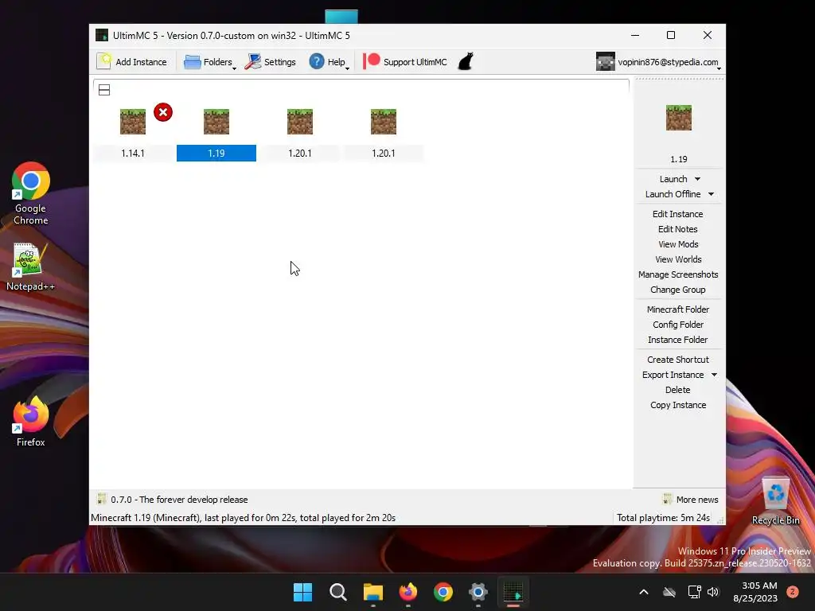
Task: Open the Minecraft Folder
Action: (678, 309)
